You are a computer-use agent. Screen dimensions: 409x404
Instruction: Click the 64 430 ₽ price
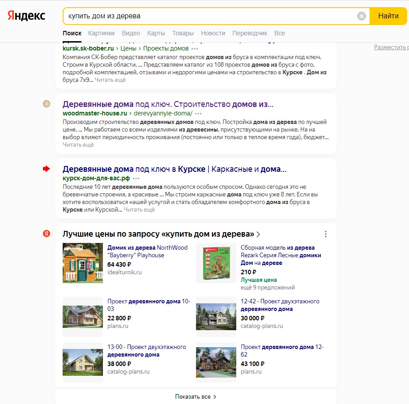tap(119, 264)
